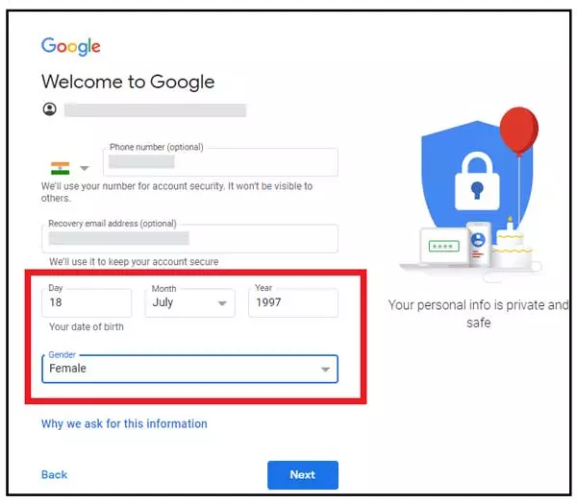Click the Year field containing 1997
577x503 pixels.
(293, 302)
